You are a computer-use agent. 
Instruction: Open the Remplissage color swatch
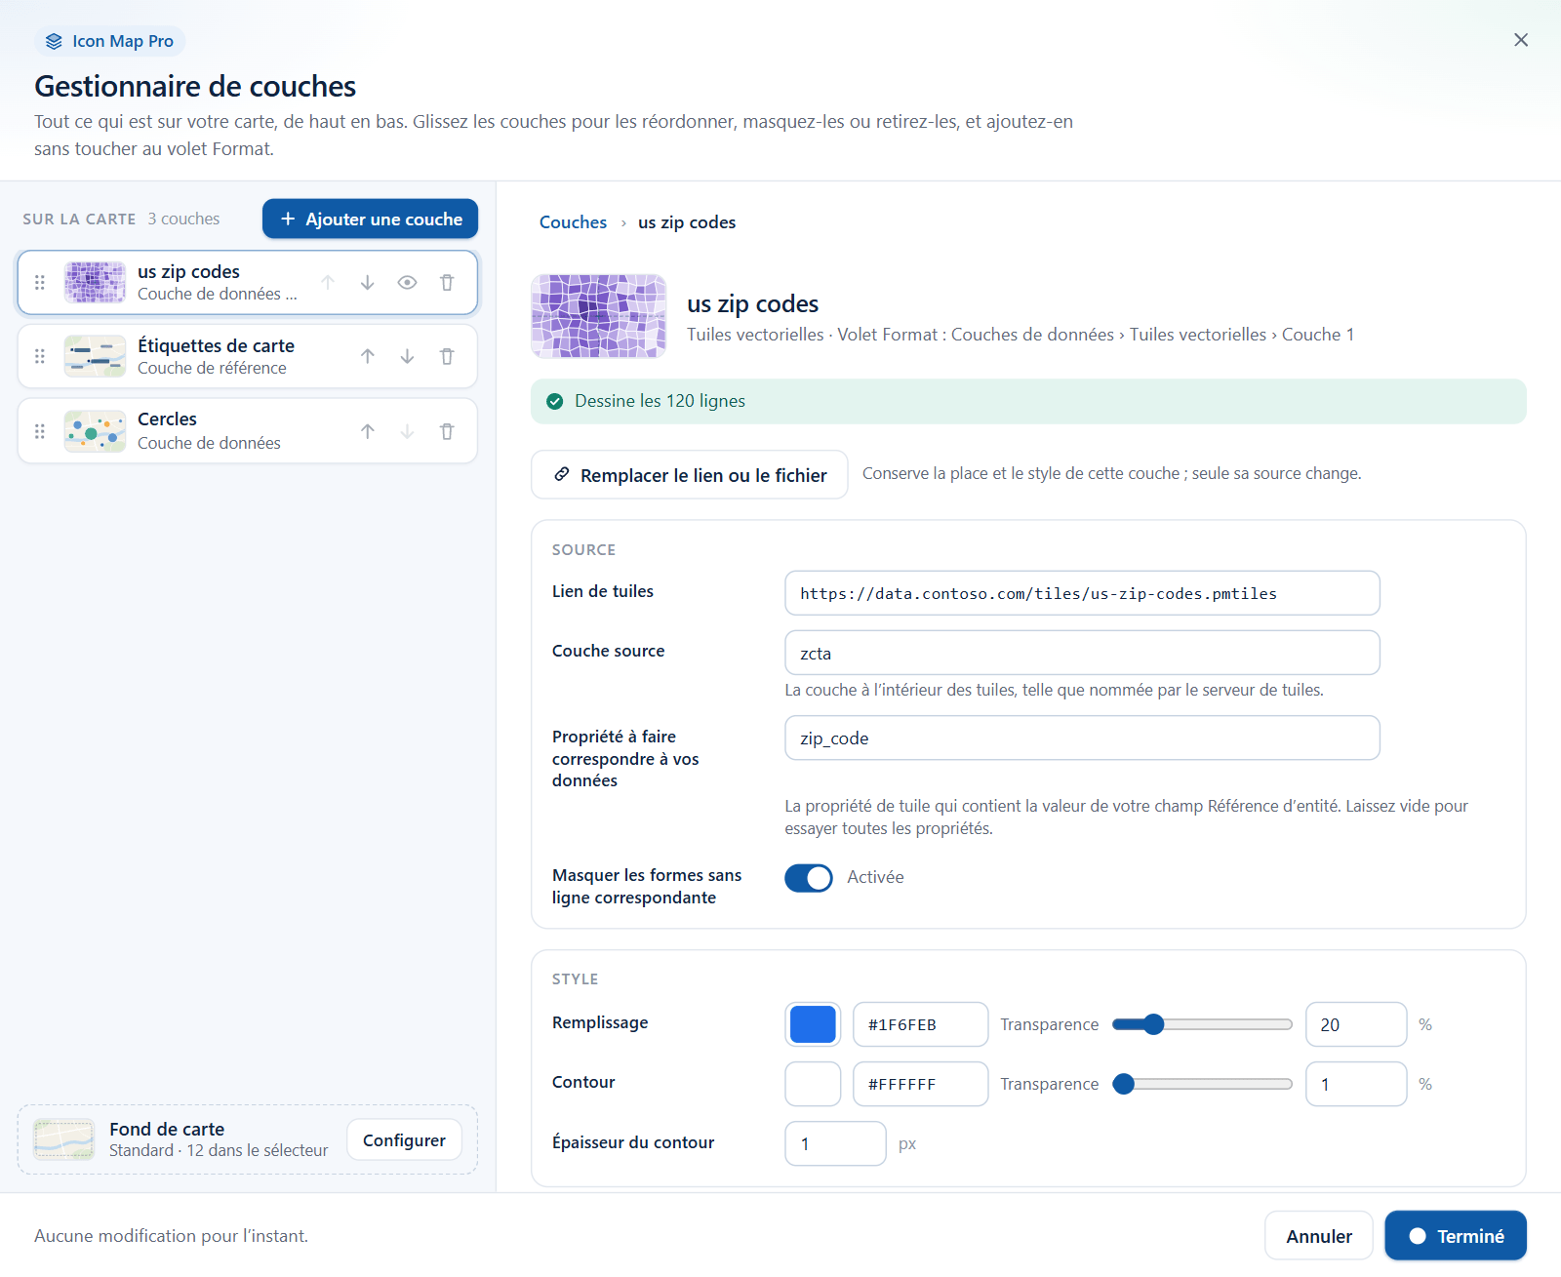(813, 1024)
